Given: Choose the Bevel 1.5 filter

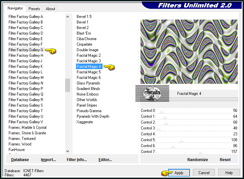Looking at the screenshot, I should (x=84, y=17).
